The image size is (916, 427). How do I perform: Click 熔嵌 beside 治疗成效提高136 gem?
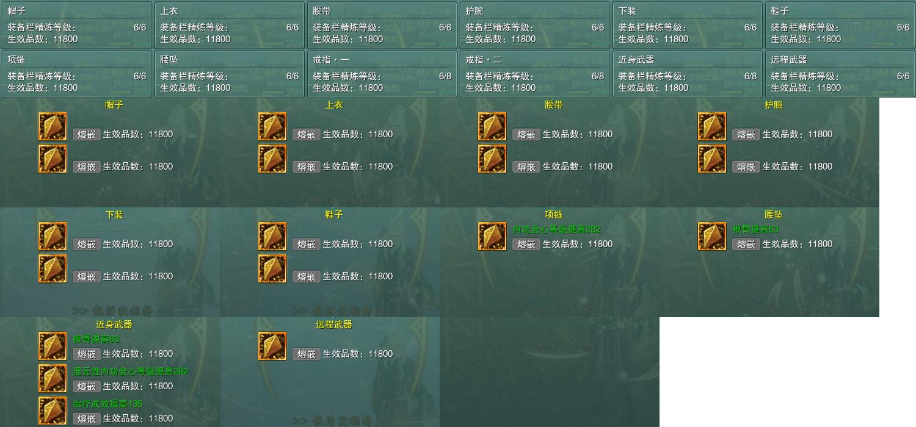pos(87,419)
